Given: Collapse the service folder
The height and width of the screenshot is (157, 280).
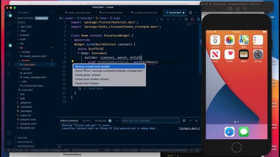Looking at the screenshot, I should pyautogui.click(x=26, y=69).
